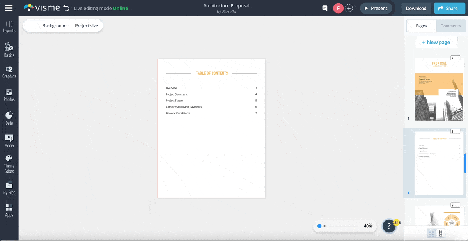The image size is (468, 241).
Task: Open the Theme Colors panel
Action: (9, 162)
